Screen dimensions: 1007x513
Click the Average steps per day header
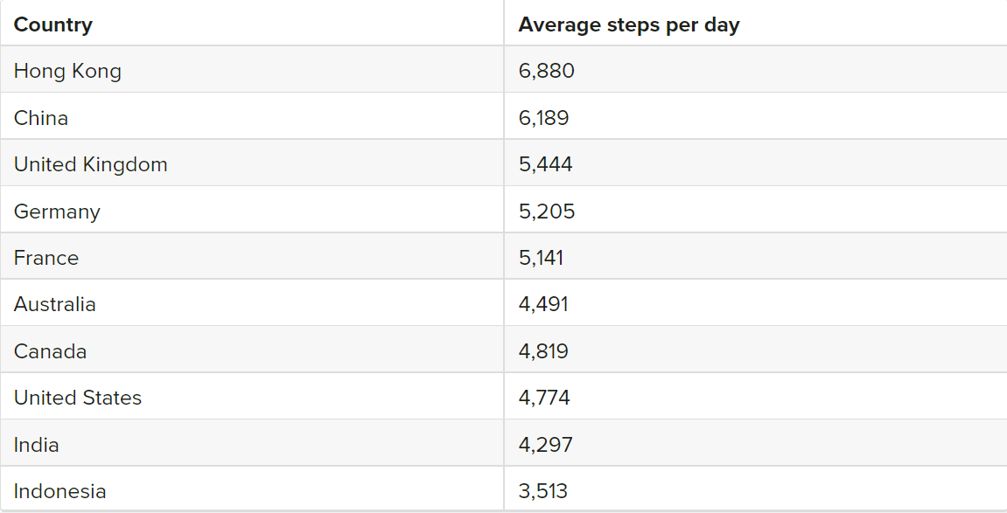[x=628, y=24]
